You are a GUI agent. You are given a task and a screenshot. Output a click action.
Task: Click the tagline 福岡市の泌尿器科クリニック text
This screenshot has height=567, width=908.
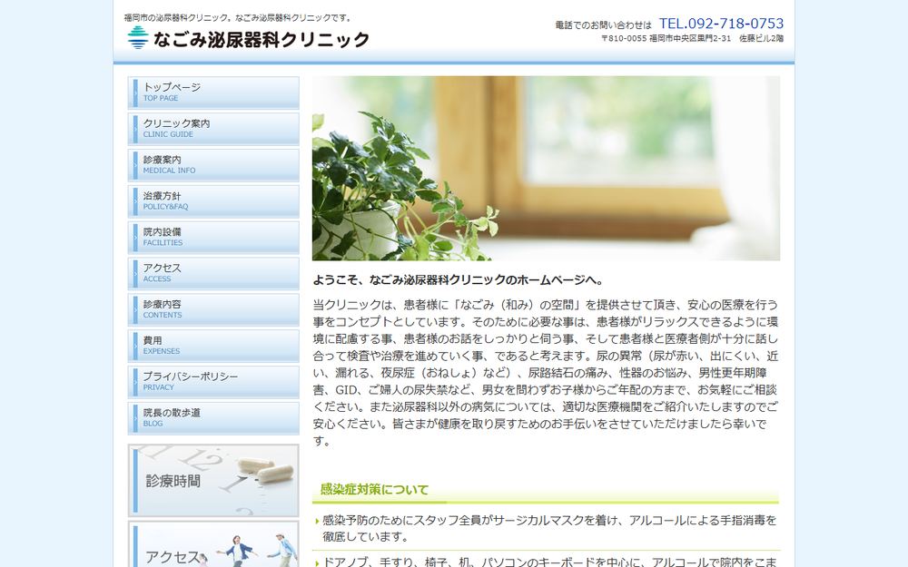pos(238,18)
